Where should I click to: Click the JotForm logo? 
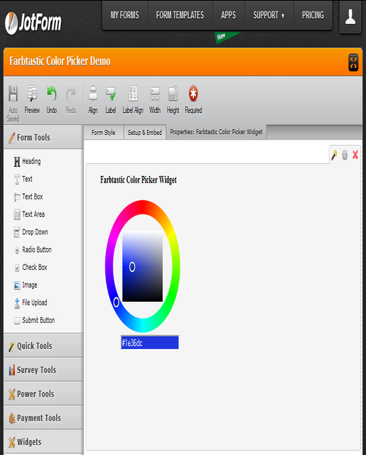coord(33,23)
